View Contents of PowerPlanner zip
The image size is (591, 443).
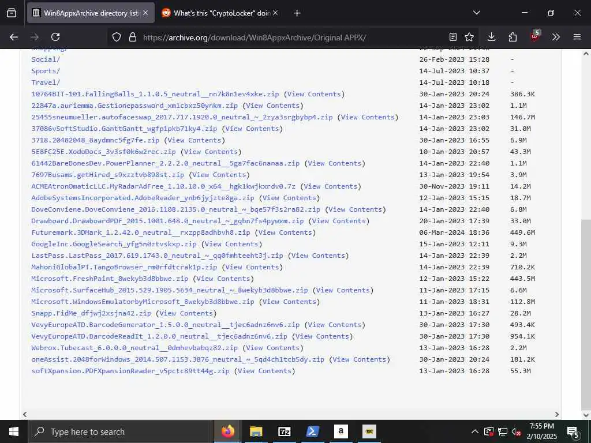pyautogui.click(x=335, y=163)
